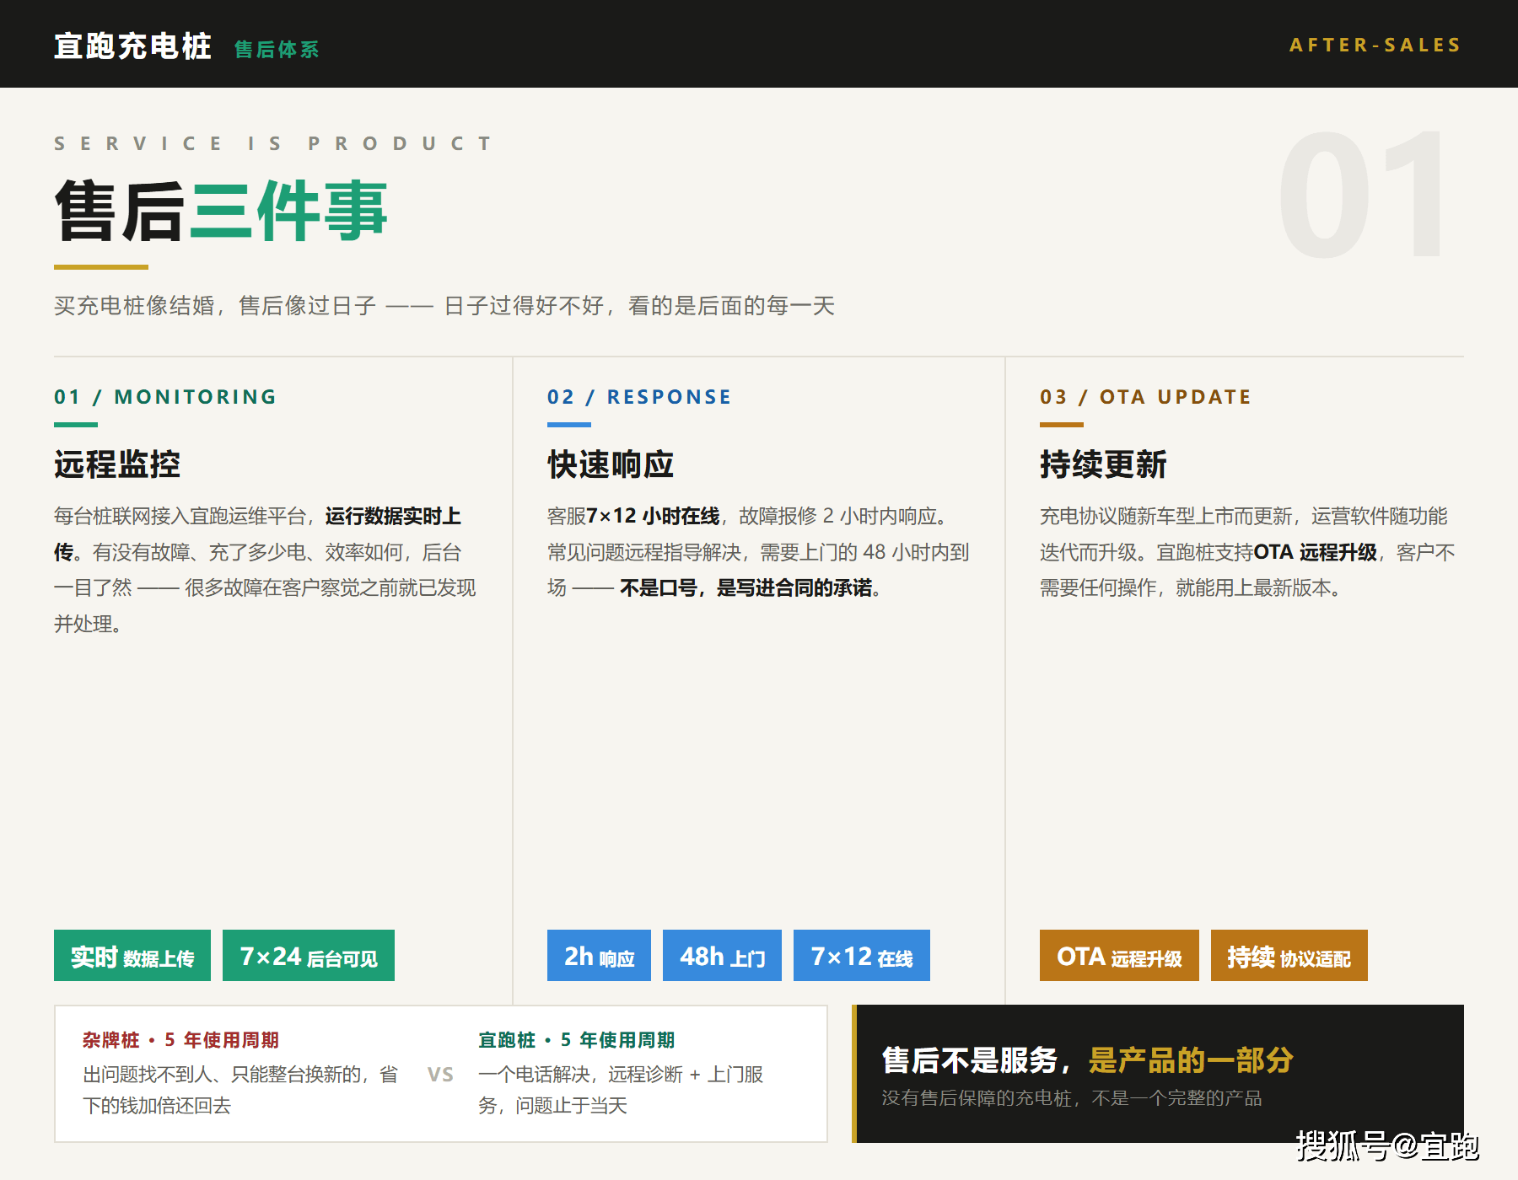Click the 持续 协议适配 orange tag

[1289, 956]
